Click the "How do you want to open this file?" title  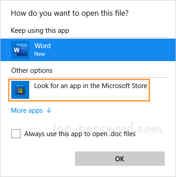(70, 13)
